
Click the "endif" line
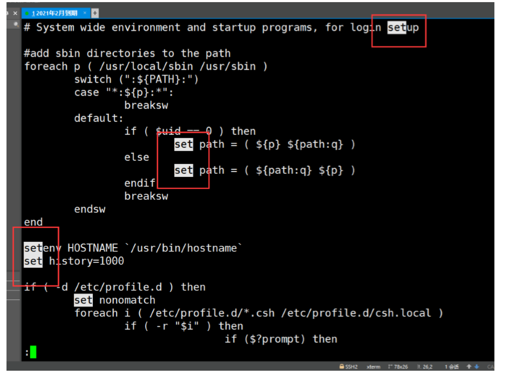coord(140,183)
